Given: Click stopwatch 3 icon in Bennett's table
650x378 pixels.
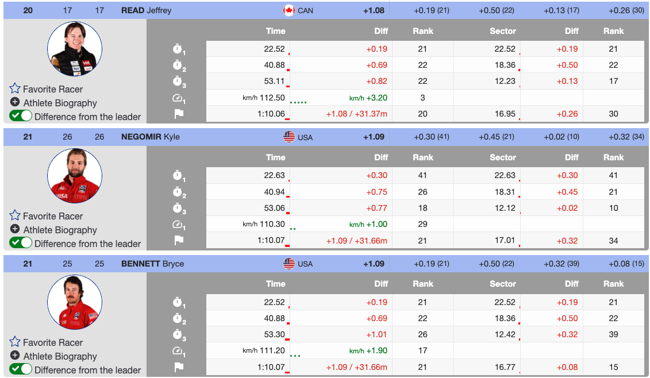Looking at the screenshot, I should click(x=179, y=335).
